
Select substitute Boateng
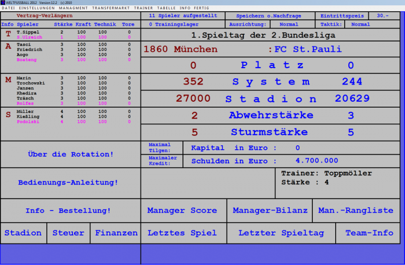pos(27,60)
